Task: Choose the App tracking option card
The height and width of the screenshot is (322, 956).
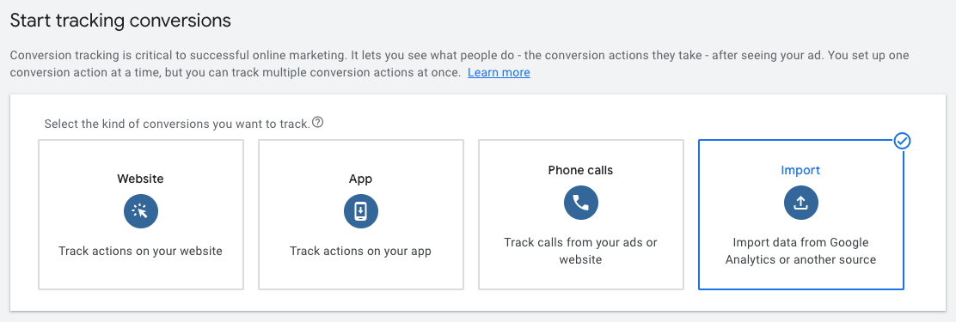Action: point(361,215)
